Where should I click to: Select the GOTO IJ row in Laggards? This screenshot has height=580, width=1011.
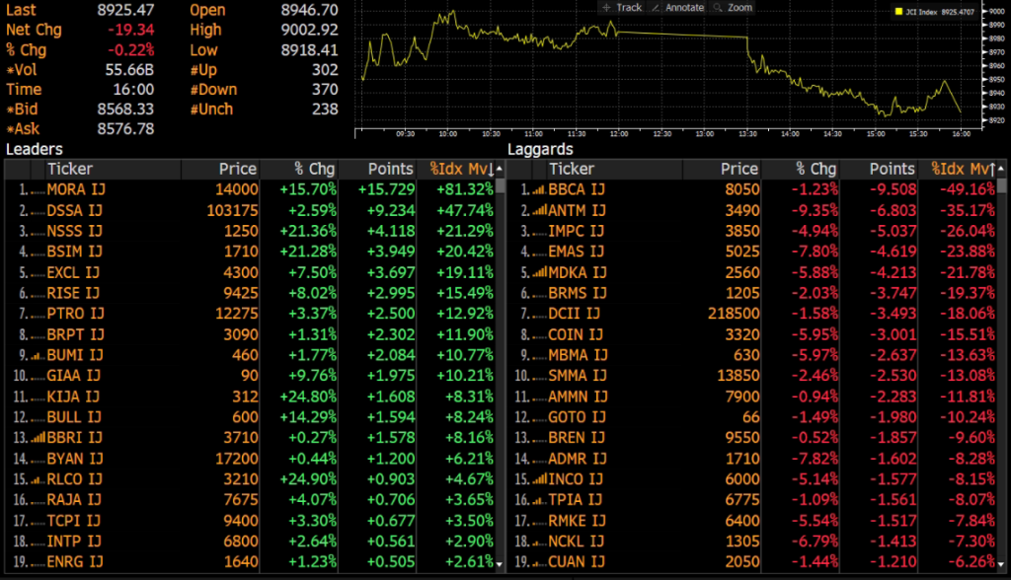(577, 417)
